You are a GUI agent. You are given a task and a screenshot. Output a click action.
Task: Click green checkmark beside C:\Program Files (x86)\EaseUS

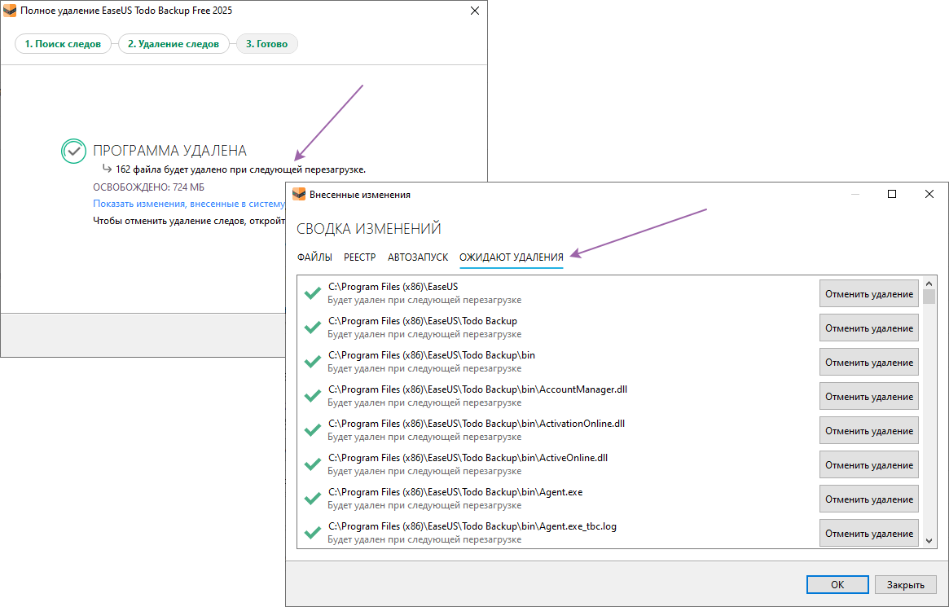(x=311, y=293)
